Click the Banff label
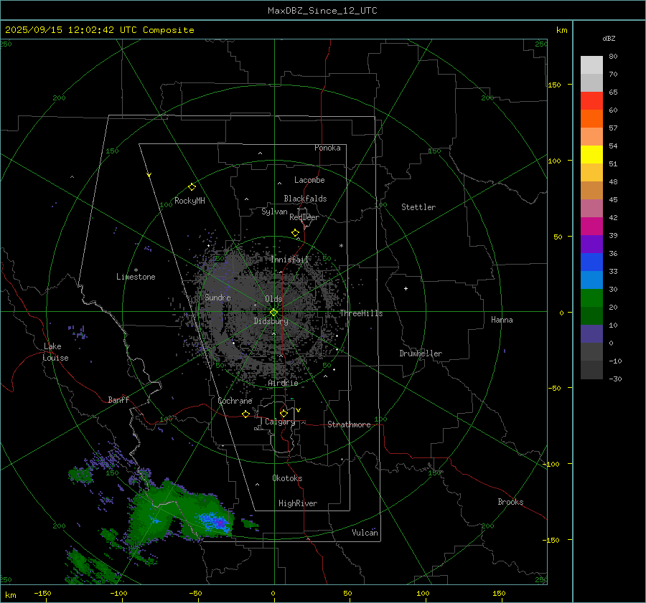Screen dimensions: 646x603 click(x=118, y=400)
